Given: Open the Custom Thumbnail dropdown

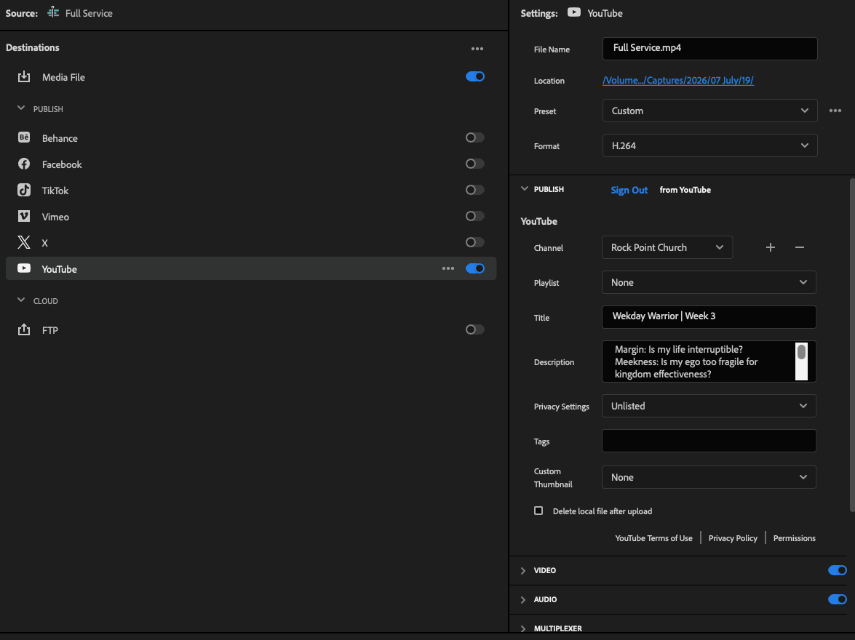Looking at the screenshot, I should click(x=709, y=478).
